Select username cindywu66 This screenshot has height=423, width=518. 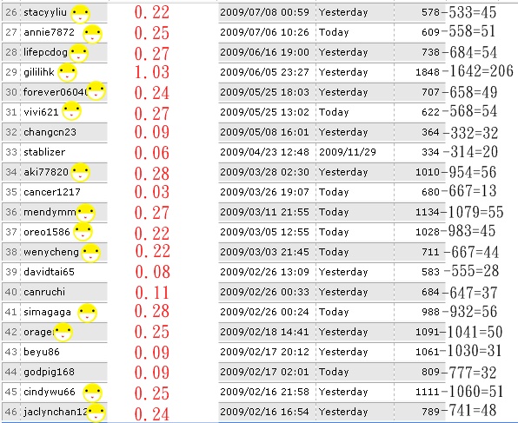pos(50,392)
